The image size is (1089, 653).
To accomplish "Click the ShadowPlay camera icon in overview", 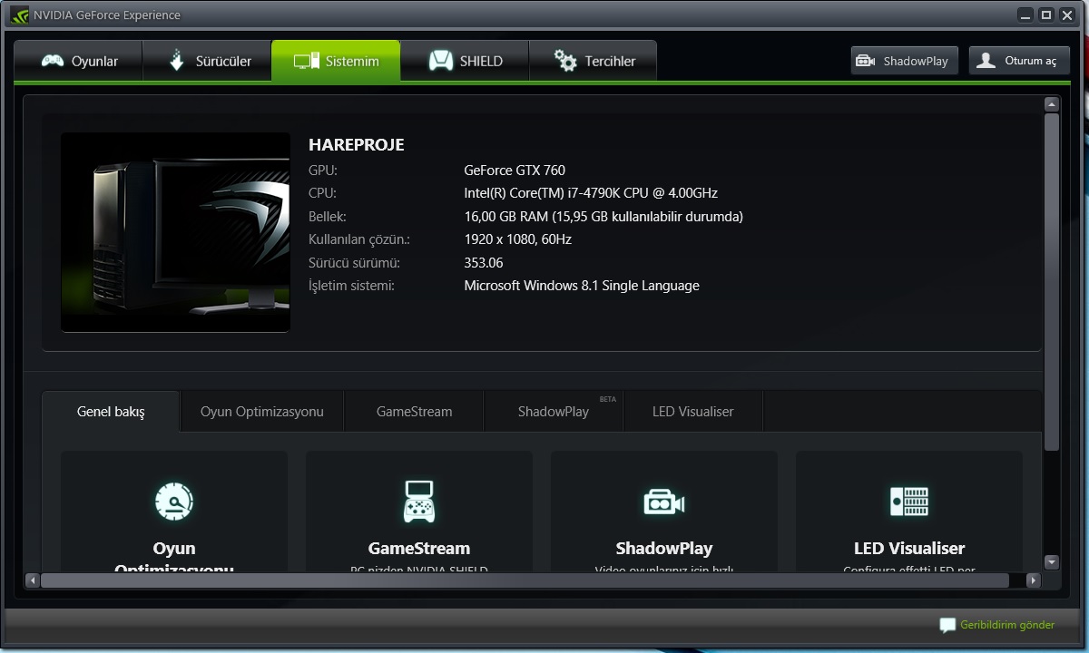I will click(663, 502).
